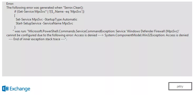
Task: Click the Exchange logo icon
Action: pyautogui.click(x=5, y=89)
